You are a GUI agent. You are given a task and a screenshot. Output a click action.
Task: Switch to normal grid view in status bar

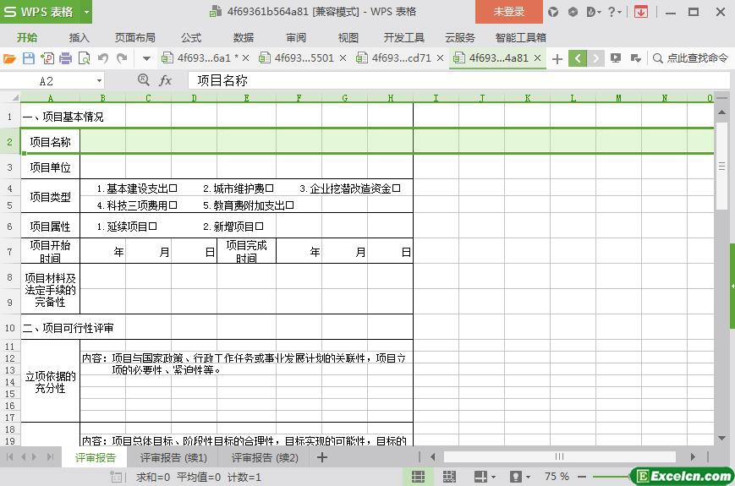(x=418, y=477)
